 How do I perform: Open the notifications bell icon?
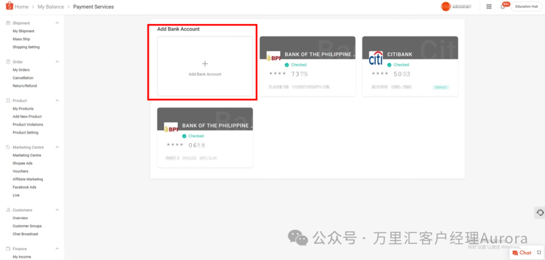tap(503, 7)
